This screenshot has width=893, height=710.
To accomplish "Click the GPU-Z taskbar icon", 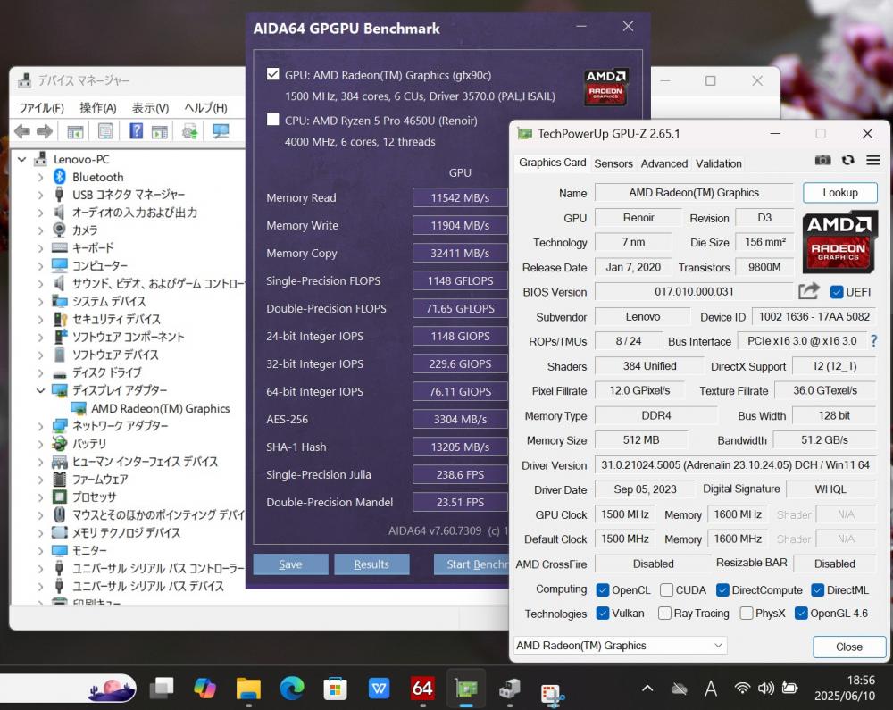I will pos(466,689).
